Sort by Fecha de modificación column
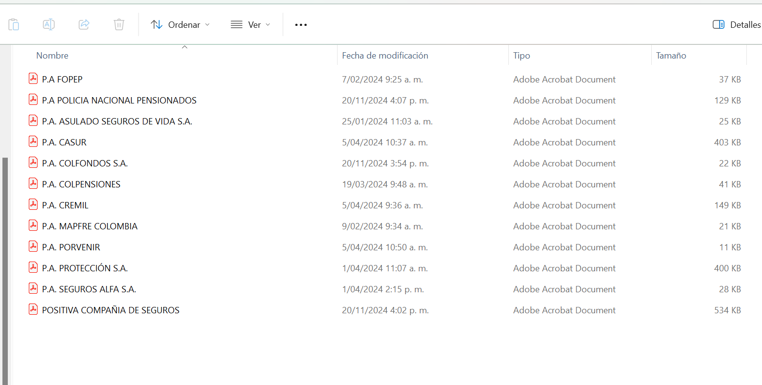This screenshot has width=762, height=385. click(385, 56)
